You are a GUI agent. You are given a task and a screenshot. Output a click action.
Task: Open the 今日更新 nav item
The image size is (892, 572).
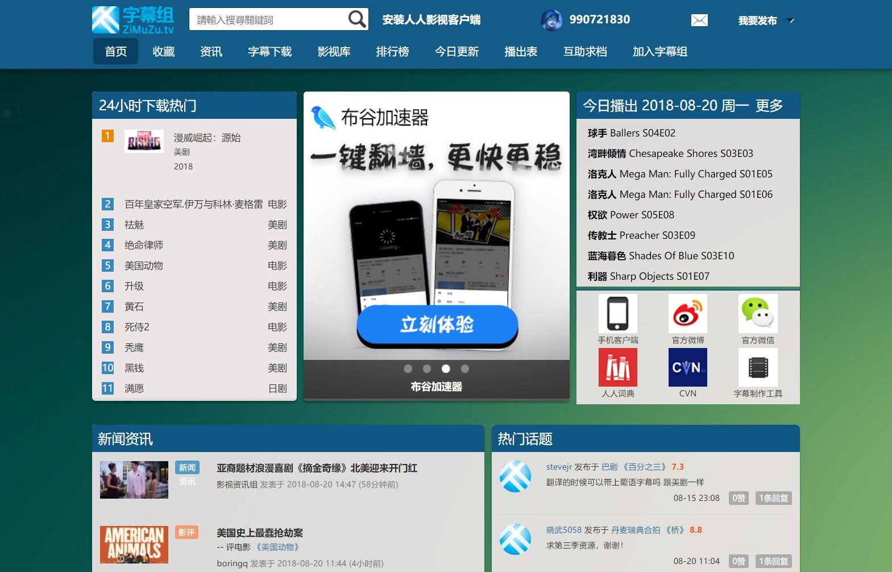(x=457, y=52)
